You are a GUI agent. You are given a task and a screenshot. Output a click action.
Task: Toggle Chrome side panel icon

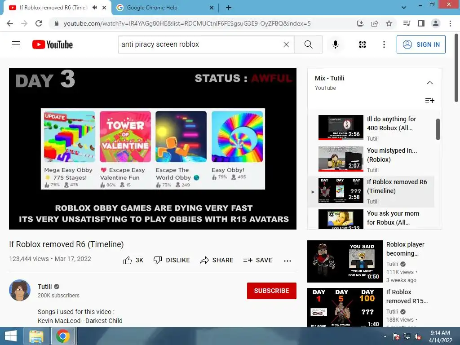click(421, 23)
